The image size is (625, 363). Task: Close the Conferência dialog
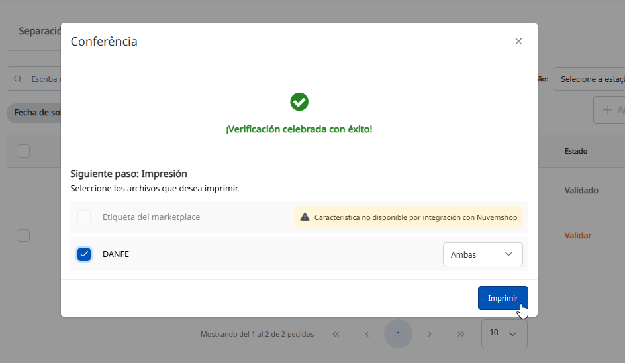(518, 42)
